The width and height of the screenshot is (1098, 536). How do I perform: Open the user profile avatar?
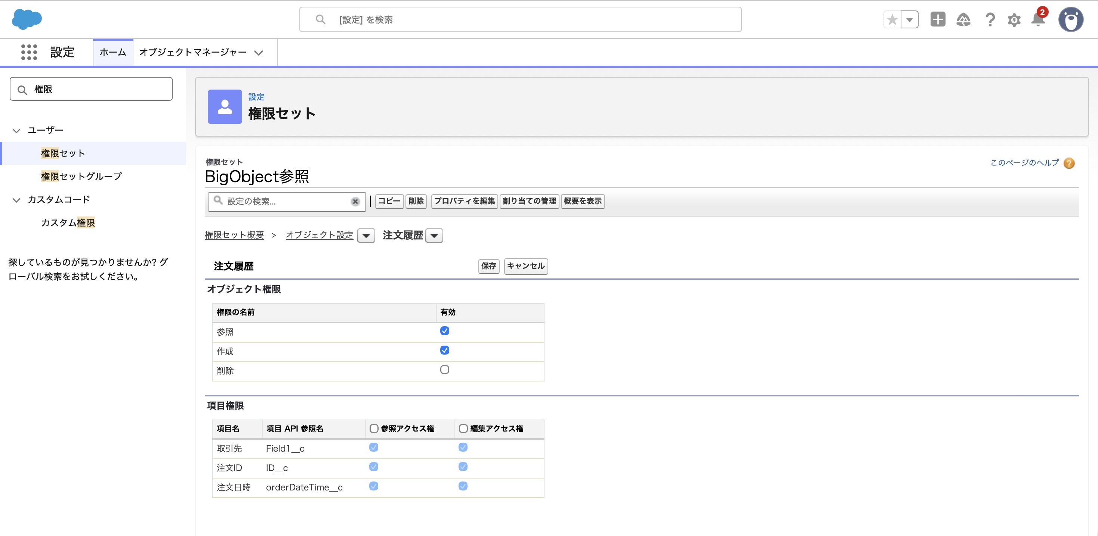coord(1071,19)
